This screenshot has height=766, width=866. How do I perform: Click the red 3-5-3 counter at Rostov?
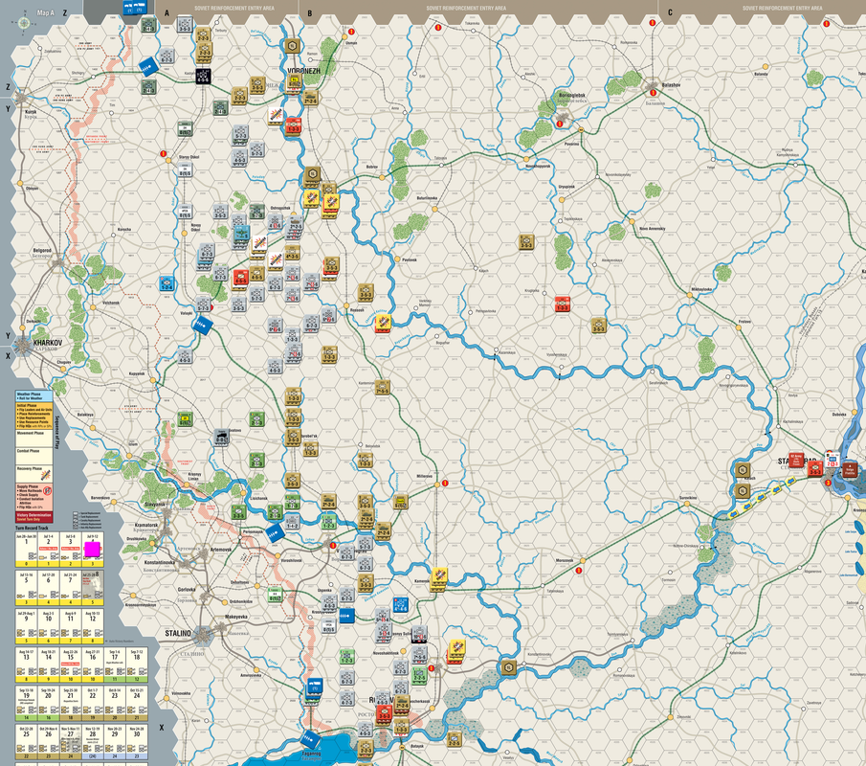[x=384, y=713]
